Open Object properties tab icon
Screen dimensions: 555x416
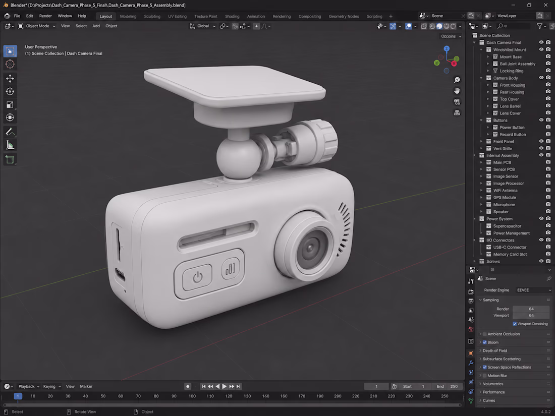tap(471, 353)
